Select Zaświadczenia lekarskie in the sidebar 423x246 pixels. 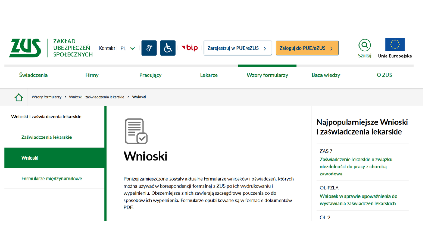tap(47, 137)
